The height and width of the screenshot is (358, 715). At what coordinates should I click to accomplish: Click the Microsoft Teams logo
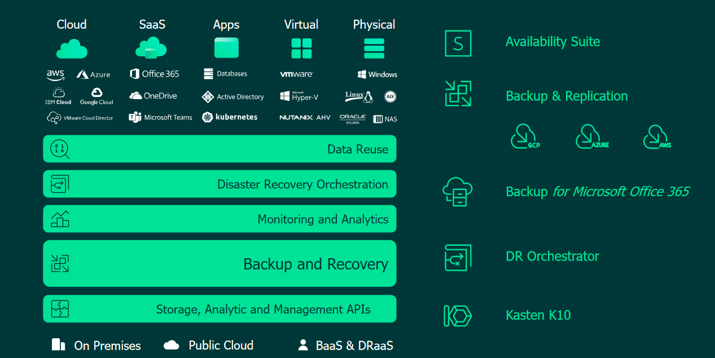160,117
